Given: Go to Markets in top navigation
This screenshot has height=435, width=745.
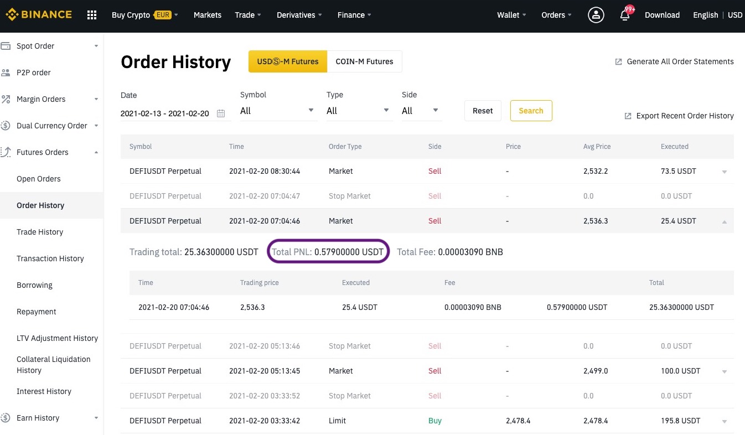Looking at the screenshot, I should (x=208, y=15).
